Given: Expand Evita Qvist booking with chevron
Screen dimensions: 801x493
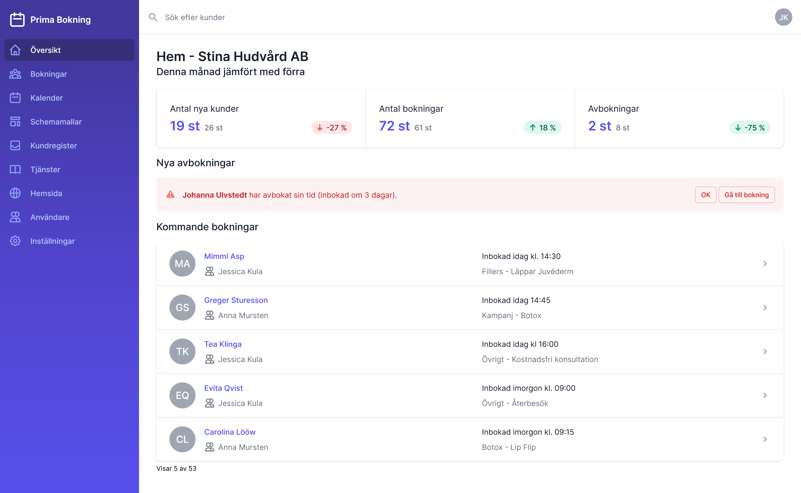Looking at the screenshot, I should coord(765,395).
